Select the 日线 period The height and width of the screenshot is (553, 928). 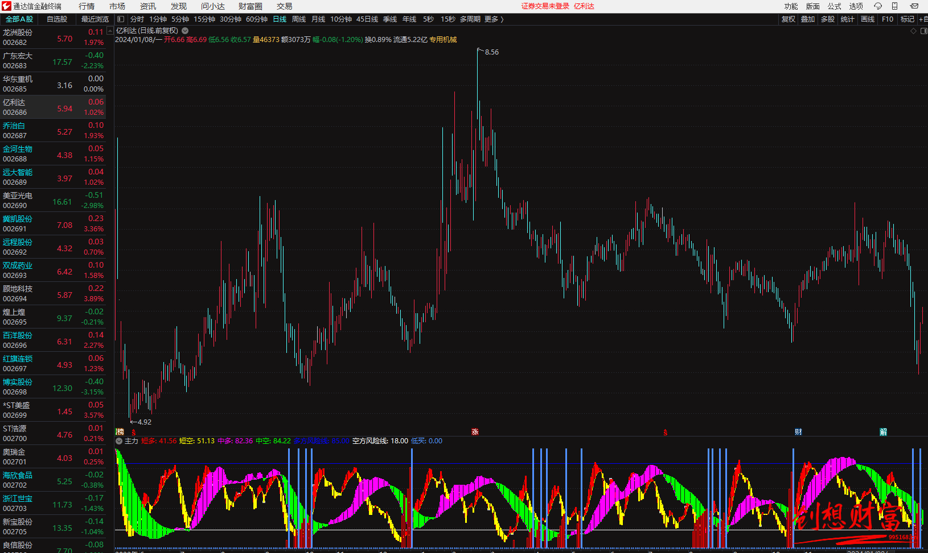pos(280,19)
